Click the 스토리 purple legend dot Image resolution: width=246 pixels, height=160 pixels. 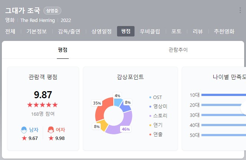[150, 116]
